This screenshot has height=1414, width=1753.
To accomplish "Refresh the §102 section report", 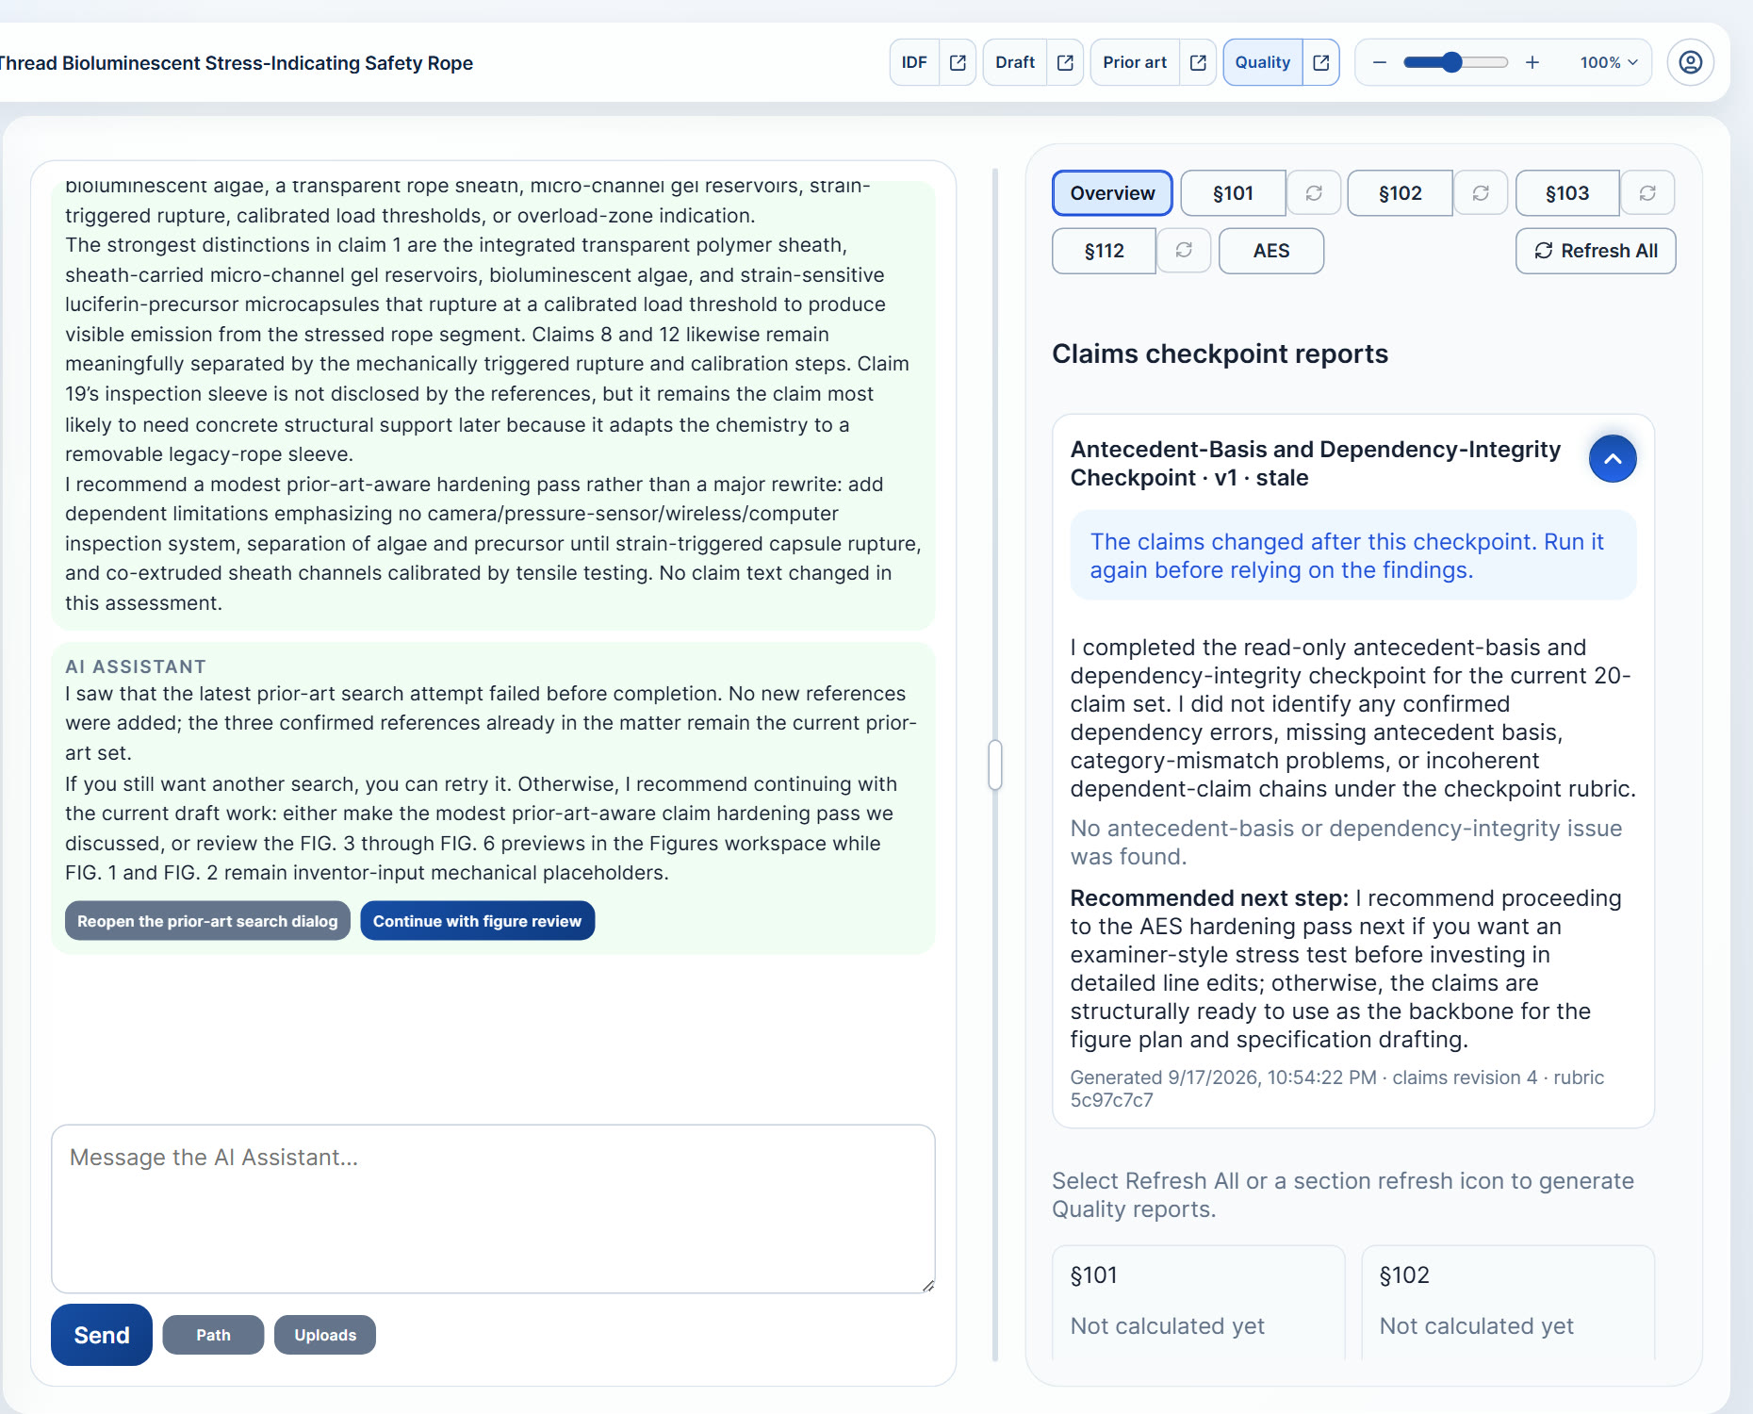I will pos(1481,193).
